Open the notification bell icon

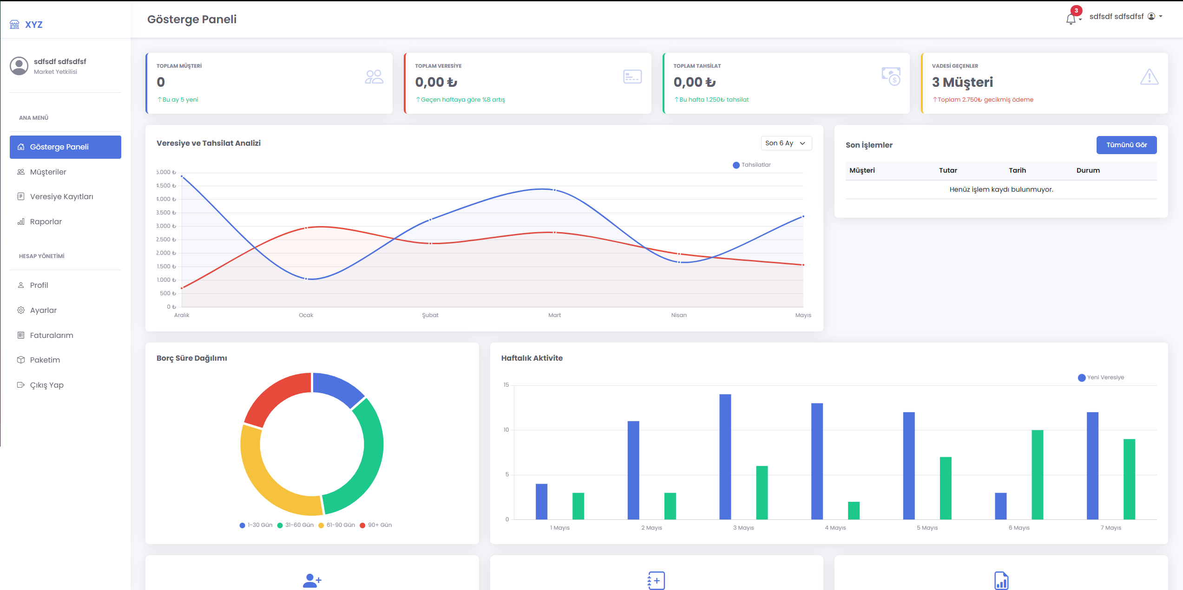coord(1071,19)
